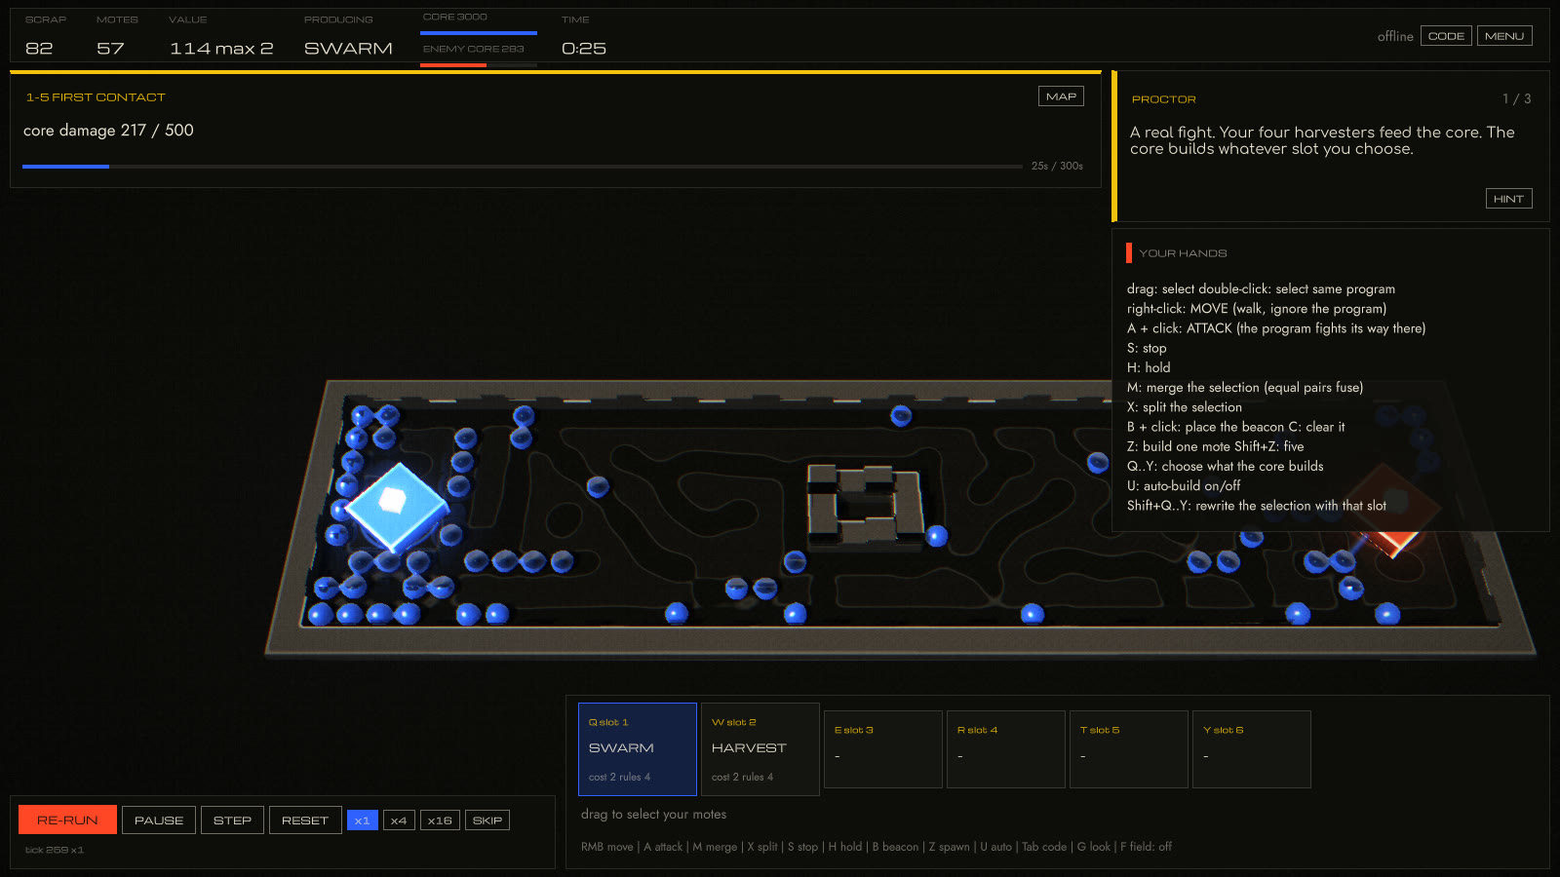Image resolution: width=1560 pixels, height=877 pixels.
Task: Show the proctor HINT
Action: point(1508,199)
